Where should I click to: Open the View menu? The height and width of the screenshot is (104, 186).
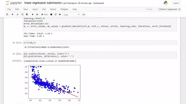(x=26, y=9)
